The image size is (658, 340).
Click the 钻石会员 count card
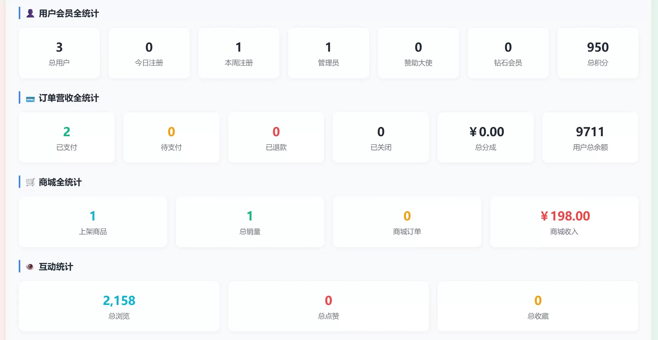pyautogui.click(x=508, y=53)
